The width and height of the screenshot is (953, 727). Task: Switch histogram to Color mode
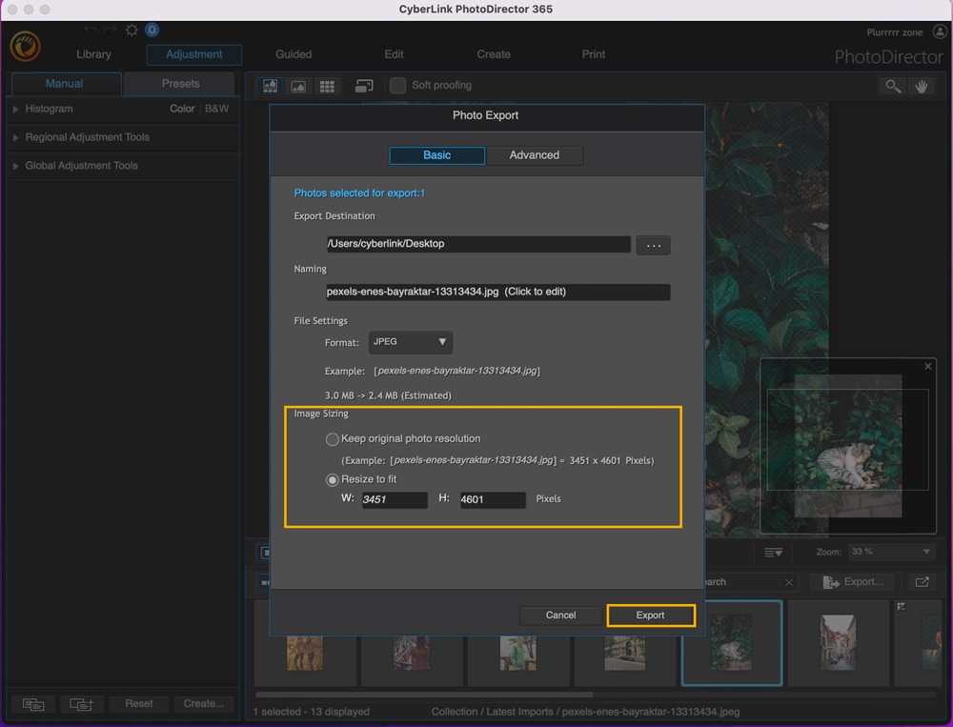pos(182,109)
